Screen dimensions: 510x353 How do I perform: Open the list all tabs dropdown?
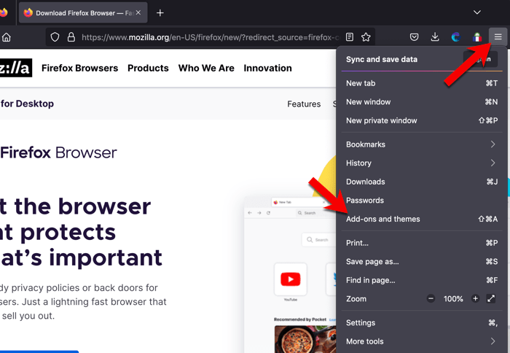[x=477, y=12]
